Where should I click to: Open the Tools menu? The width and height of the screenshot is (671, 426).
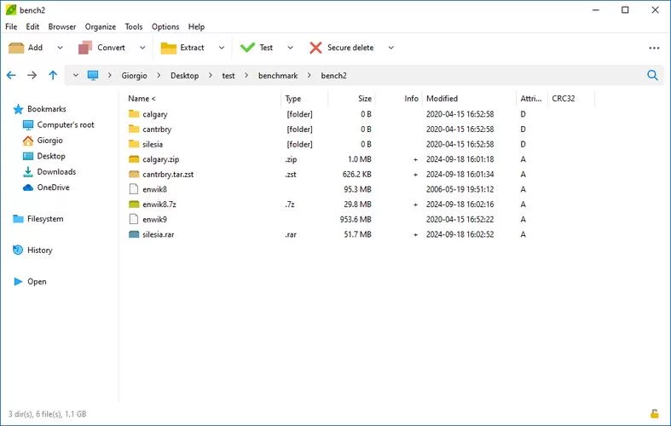coord(134,26)
